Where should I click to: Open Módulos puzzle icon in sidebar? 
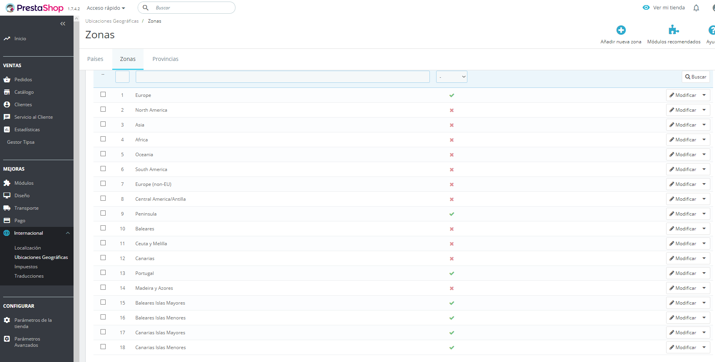click(7, 183)
